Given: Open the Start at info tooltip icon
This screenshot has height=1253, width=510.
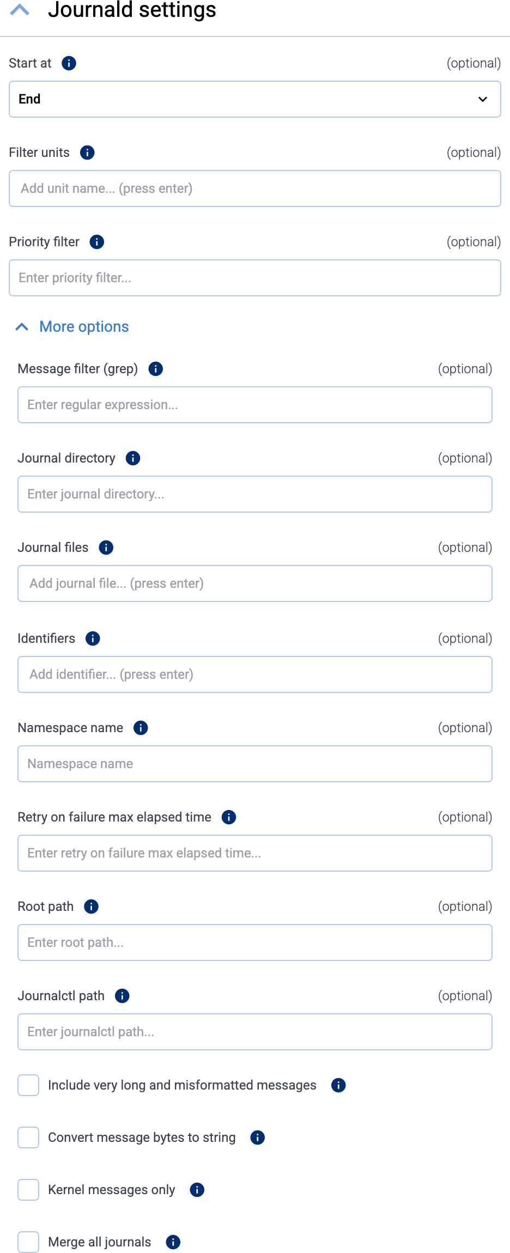Looking at the screenshot, I should 68,63.
